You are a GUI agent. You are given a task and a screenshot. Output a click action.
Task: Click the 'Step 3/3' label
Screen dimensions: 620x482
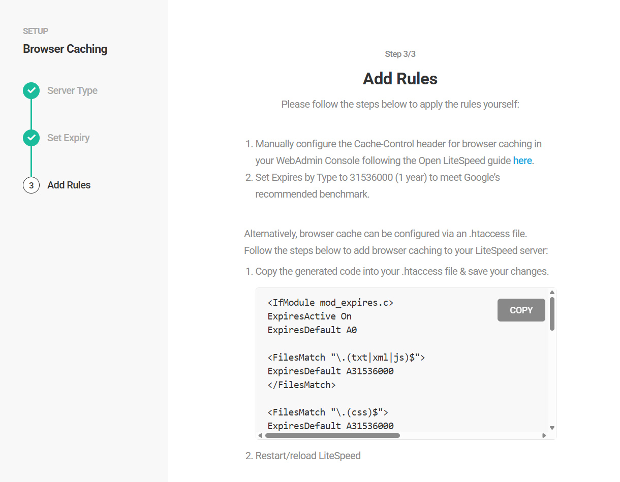[400, 54]
